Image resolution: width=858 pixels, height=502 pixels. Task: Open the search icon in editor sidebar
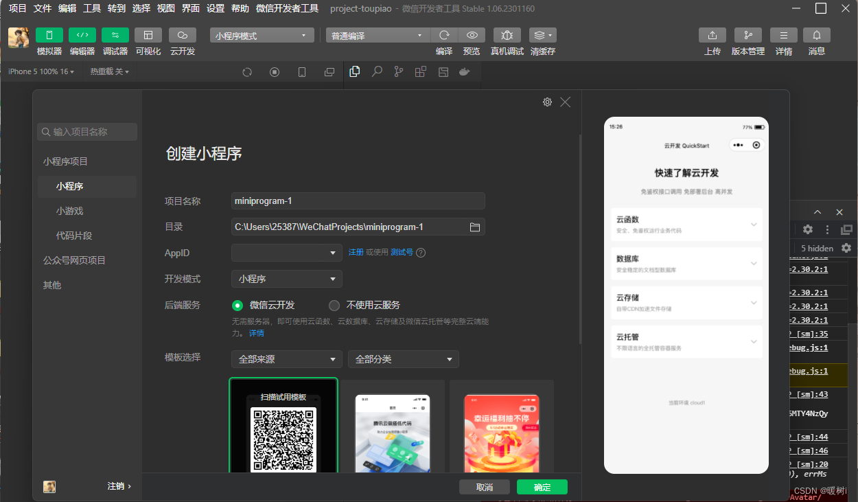[377, 71]
